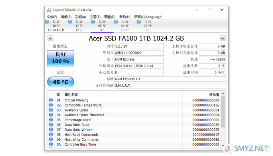273x156 pixels.
Task: Go to next disk with right arrow
Action: pyautogui.click(x=223, y=38)
